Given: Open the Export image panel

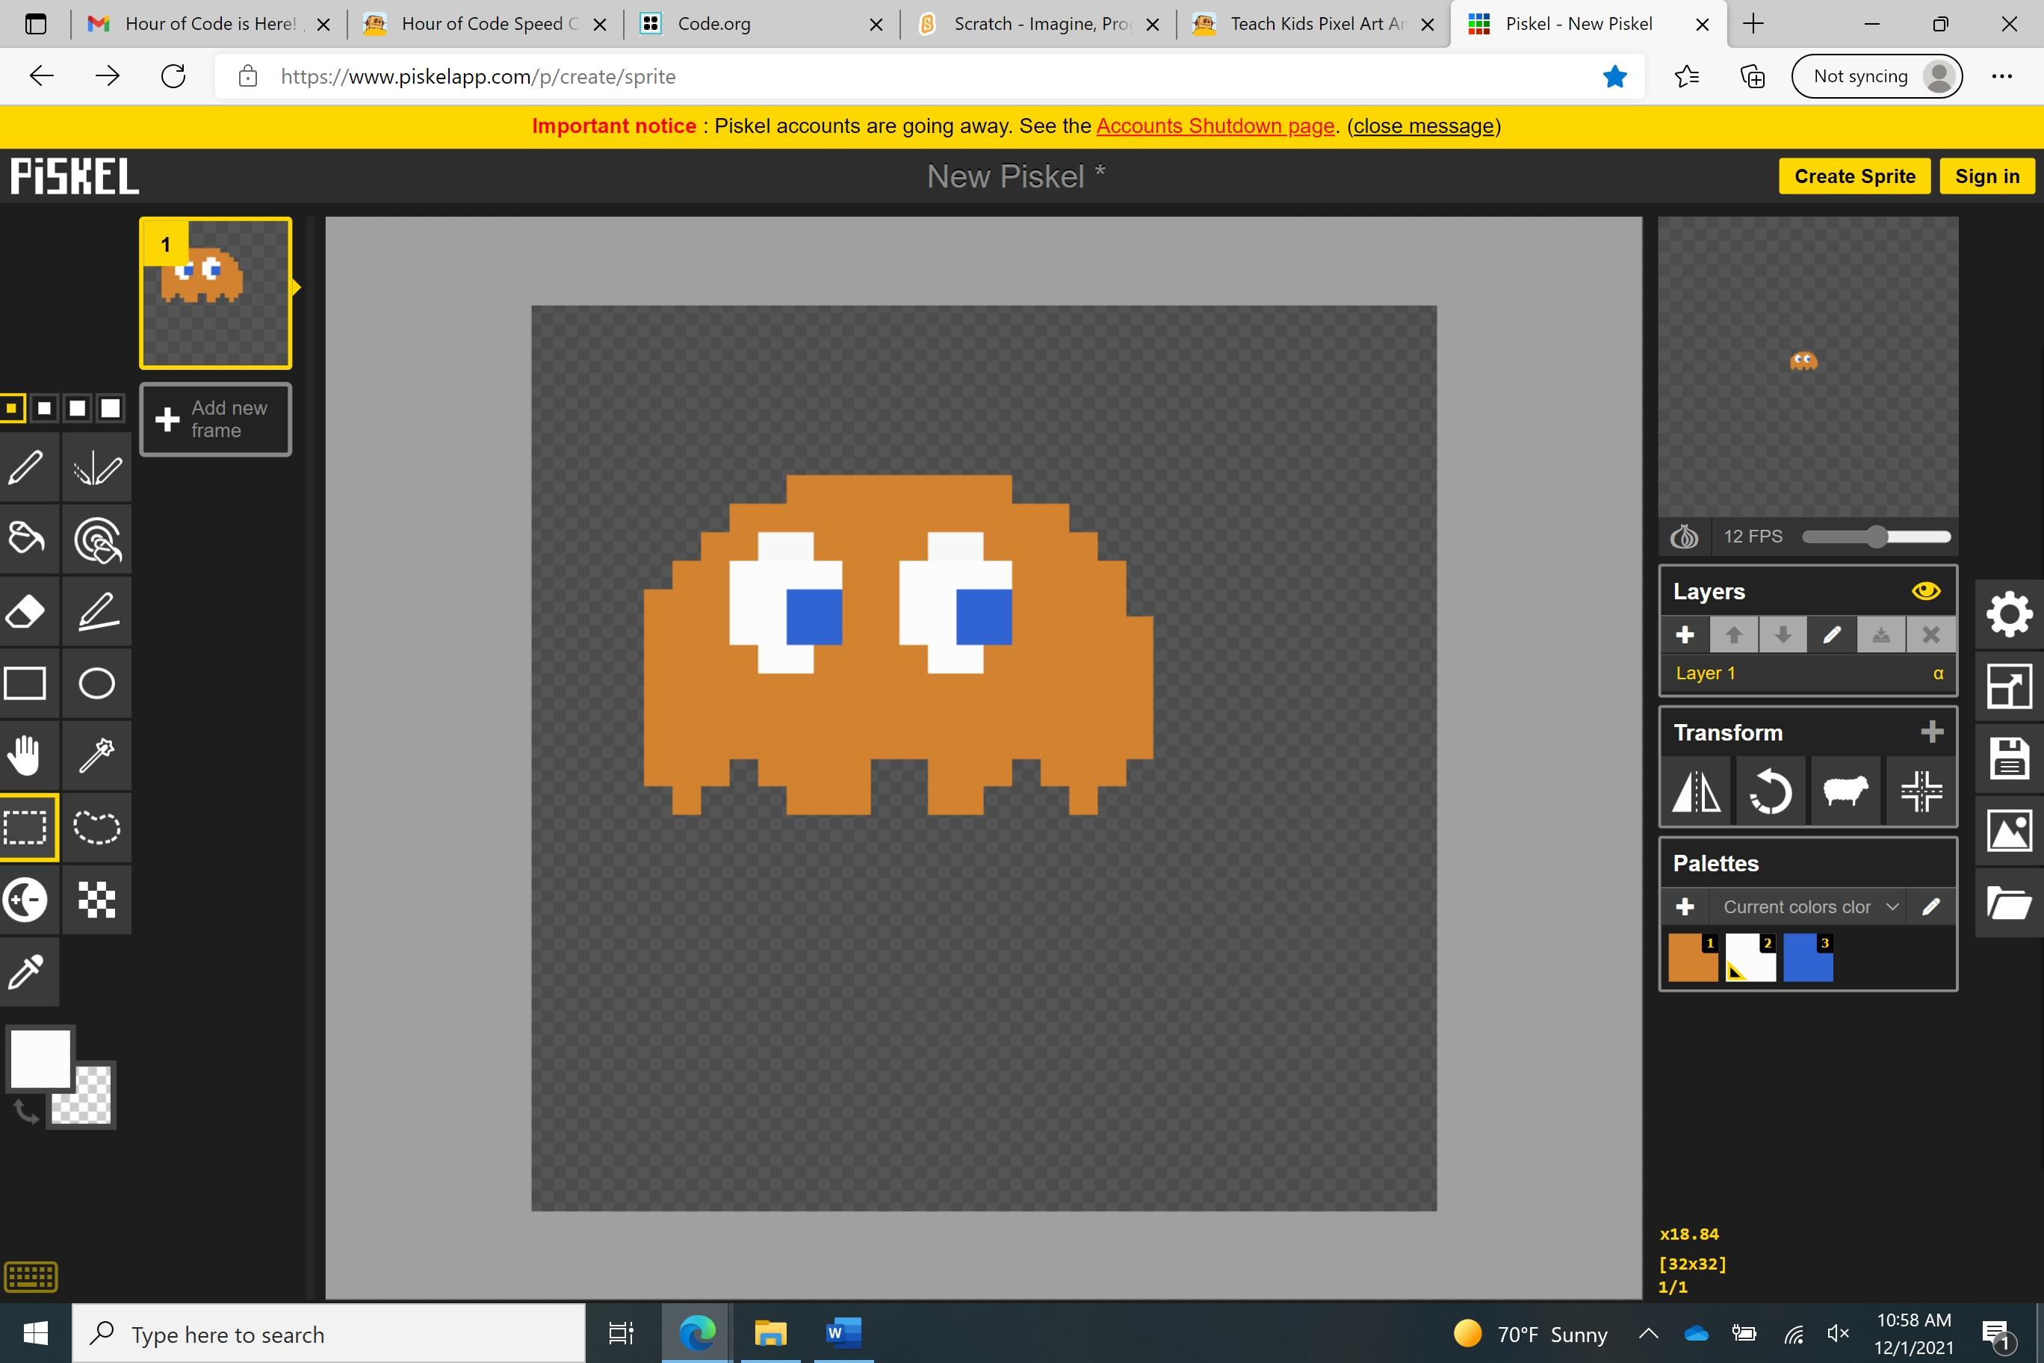Looking at the screenshot, I should click(2009, 831).
